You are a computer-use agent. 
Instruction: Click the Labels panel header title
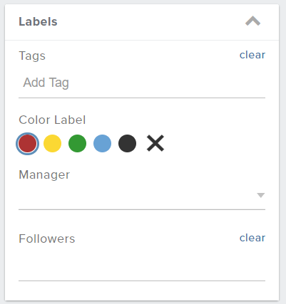point(38,21)
